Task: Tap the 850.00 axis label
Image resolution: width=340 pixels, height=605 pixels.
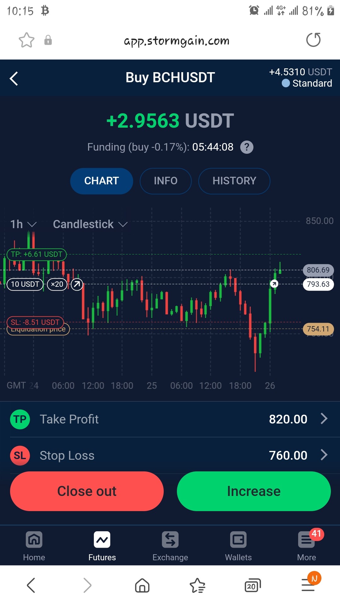Action: 320,221
